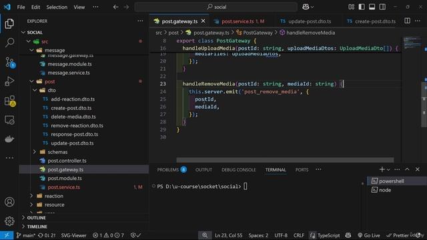Screen dimensions: 427x240
Task: Toggle the primary side bar
Action: point(362,7)
